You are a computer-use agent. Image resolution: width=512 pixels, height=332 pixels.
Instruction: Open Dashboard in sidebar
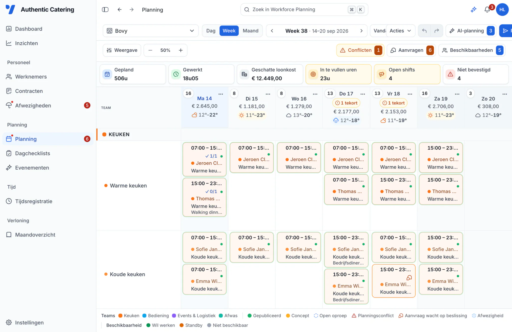click(x=48, y=29)
